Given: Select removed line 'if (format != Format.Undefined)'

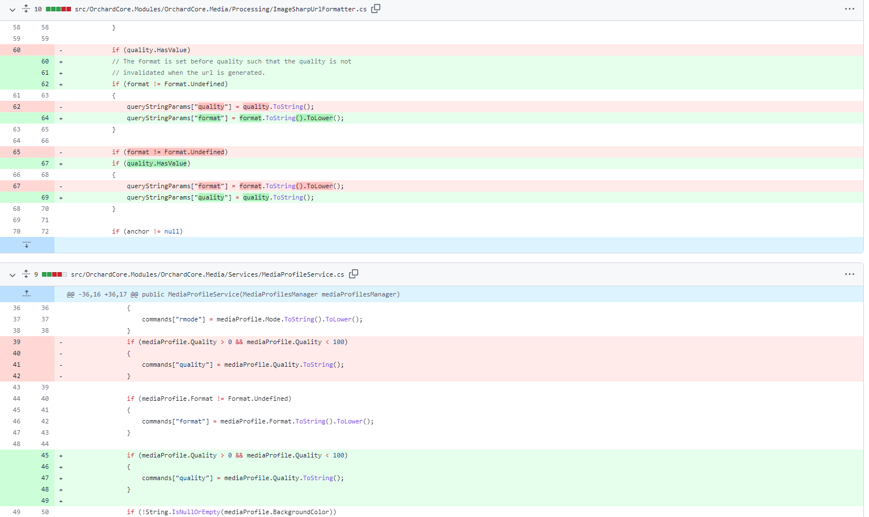Looking at the screenshot, I should click(170, 152).
